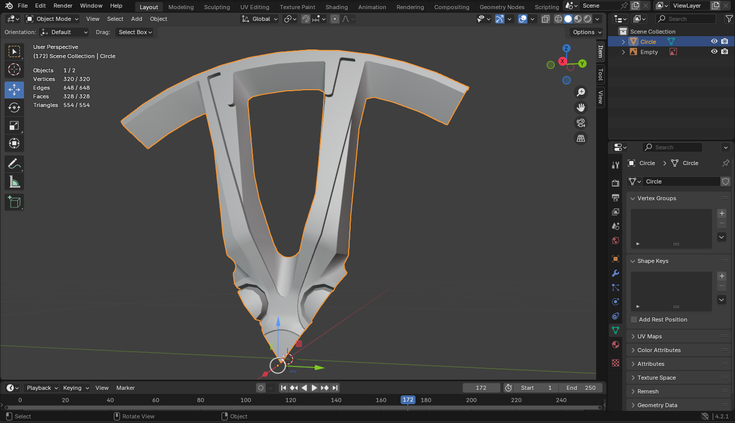
Task: Expand the Geometry Data panel
Action: pyautogui.click(x=679, y=405)
